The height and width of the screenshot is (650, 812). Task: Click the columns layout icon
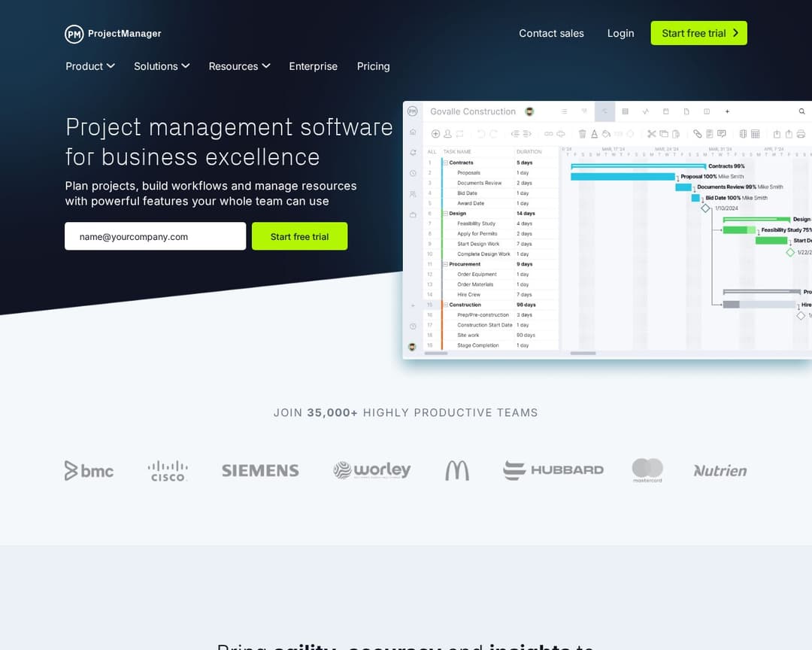[x=743, y=134]
